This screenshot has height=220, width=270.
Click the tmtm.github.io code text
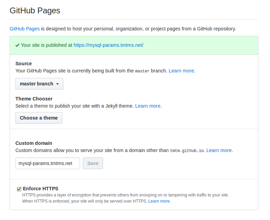(187, 151)
